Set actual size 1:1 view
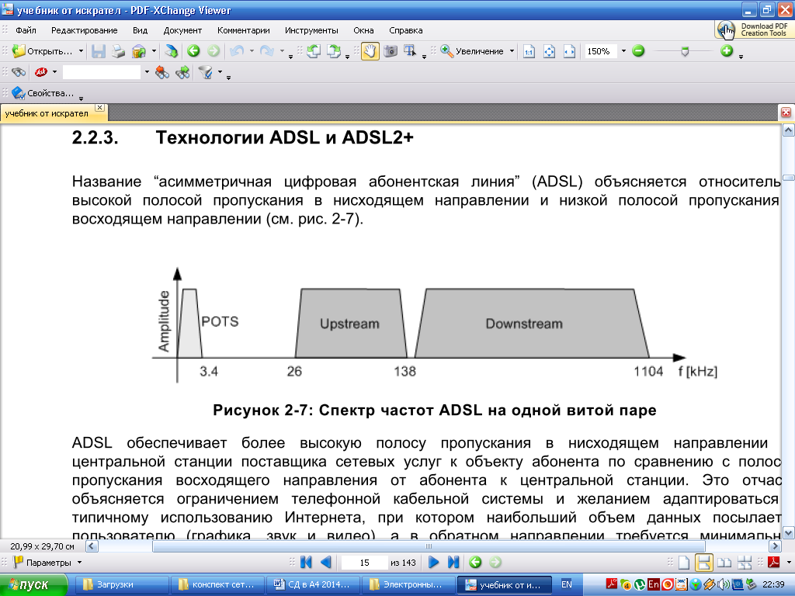This screenshot has width=795, height=596. click(529, 51)
